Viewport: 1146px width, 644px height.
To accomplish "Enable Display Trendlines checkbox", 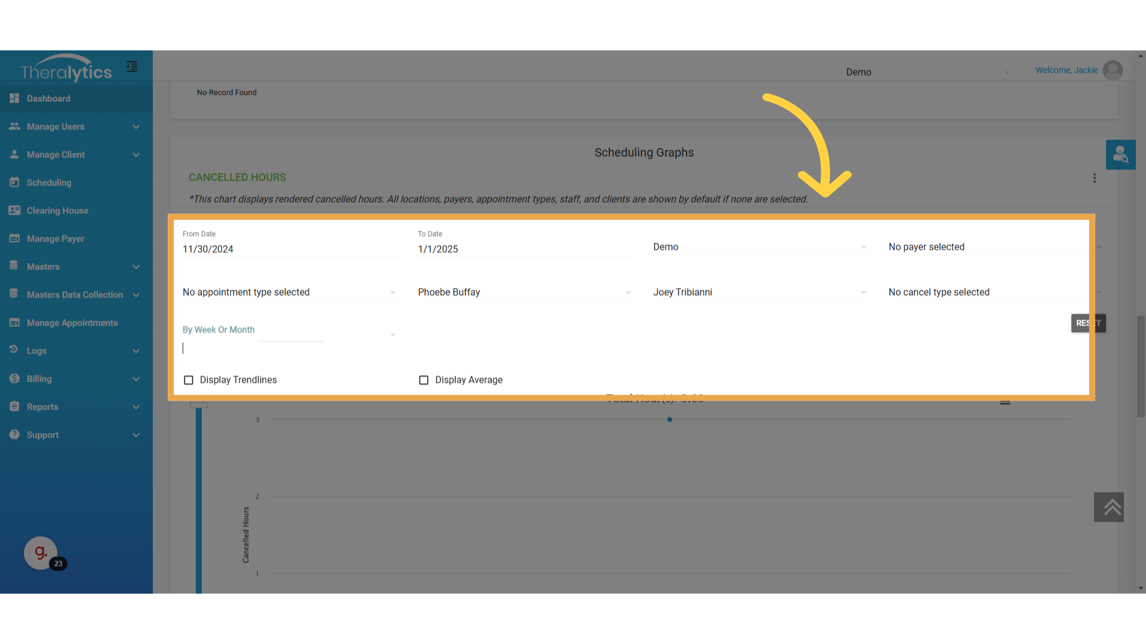I will click(189, 380).
